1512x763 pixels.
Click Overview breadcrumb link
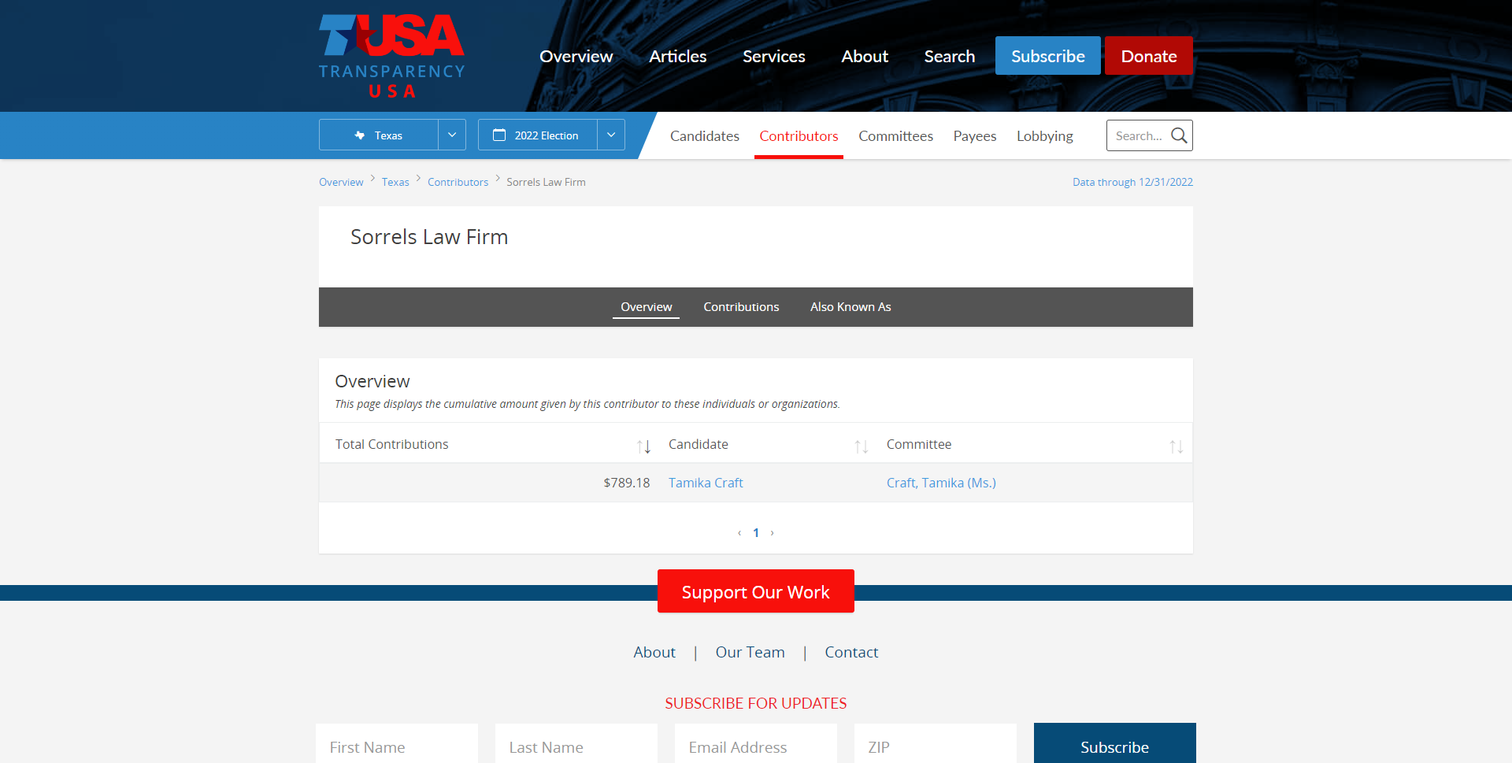(341, 182)
